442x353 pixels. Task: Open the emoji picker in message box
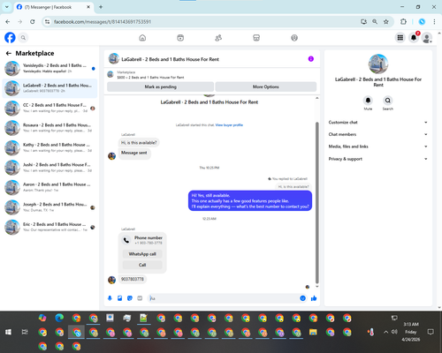tap(302, 298)
